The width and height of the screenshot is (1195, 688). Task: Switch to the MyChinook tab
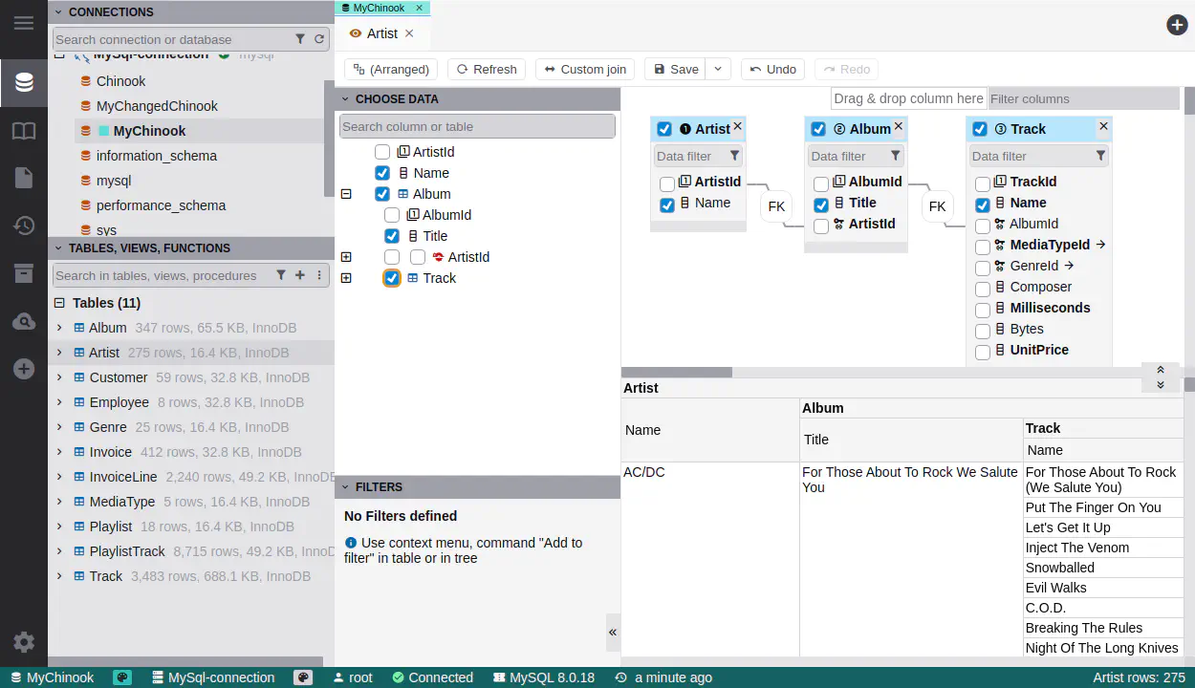coord(381,8)
